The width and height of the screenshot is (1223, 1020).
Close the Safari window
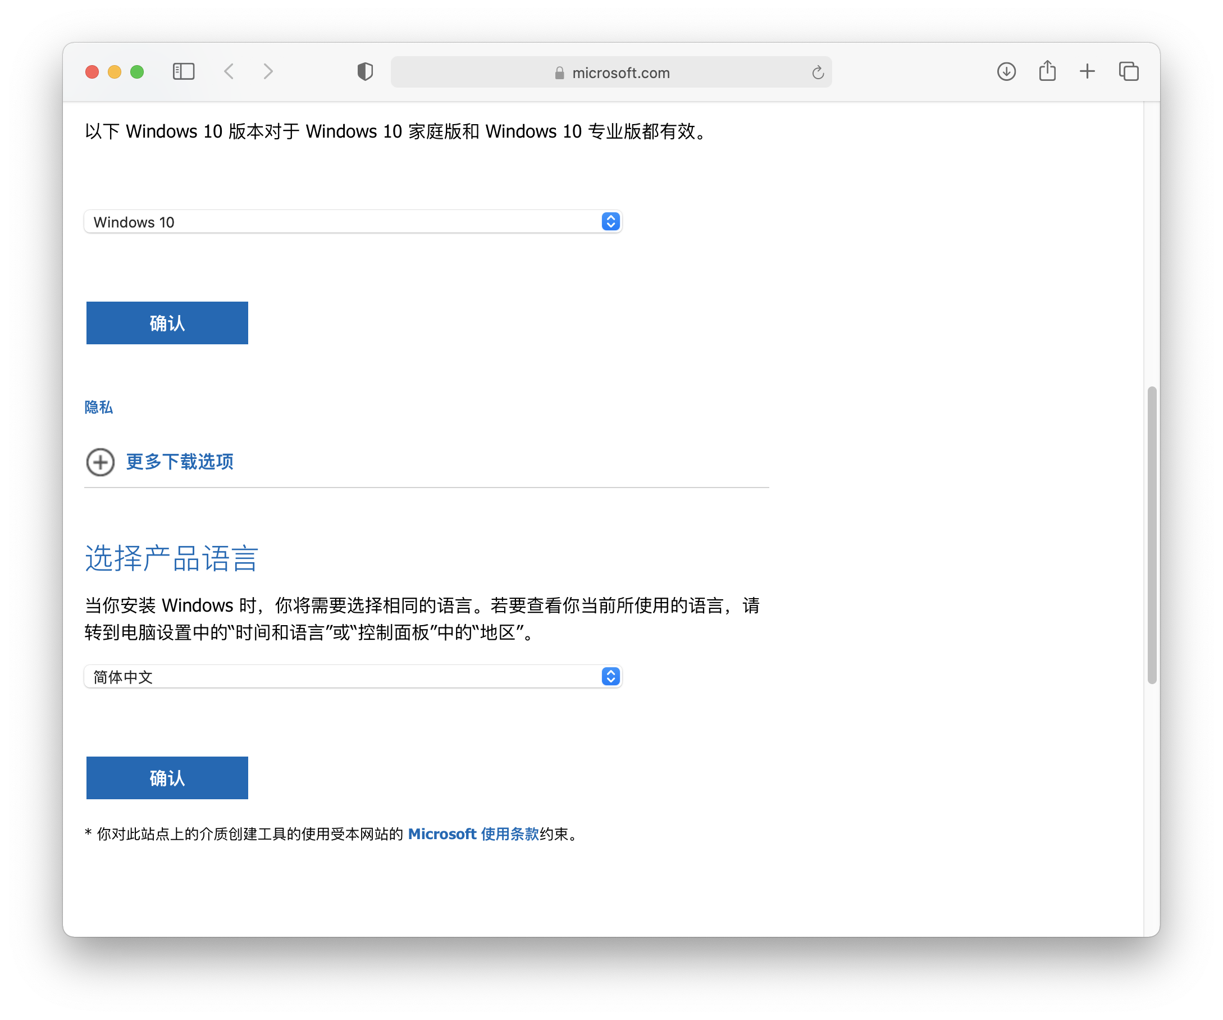tap(92, 72)
